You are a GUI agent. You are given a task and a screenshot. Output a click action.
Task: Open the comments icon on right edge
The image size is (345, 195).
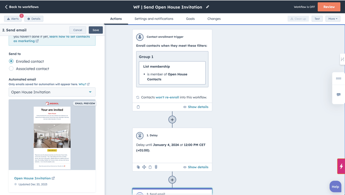coord(338,95)
